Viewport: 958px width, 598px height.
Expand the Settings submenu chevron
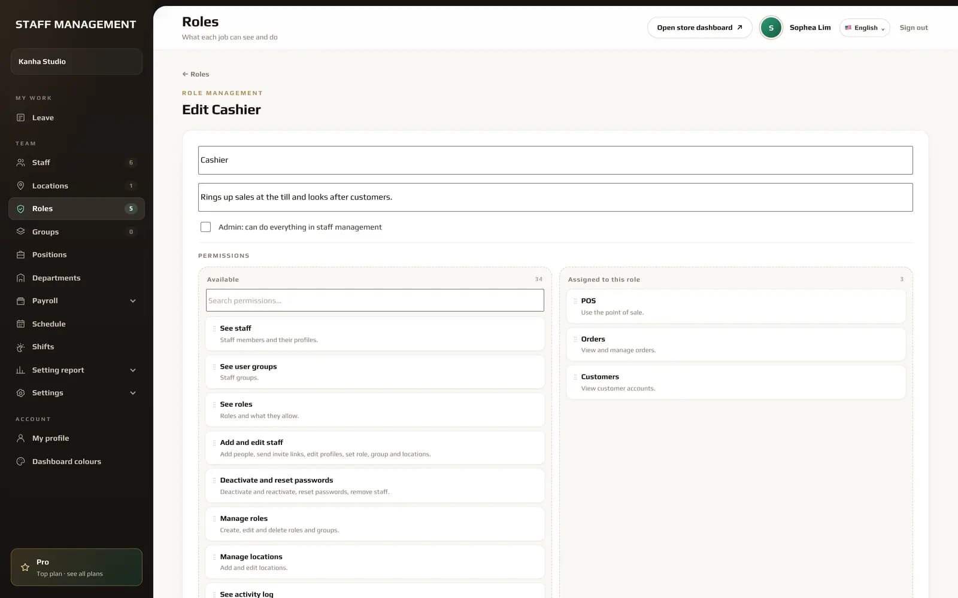point(133,393)
